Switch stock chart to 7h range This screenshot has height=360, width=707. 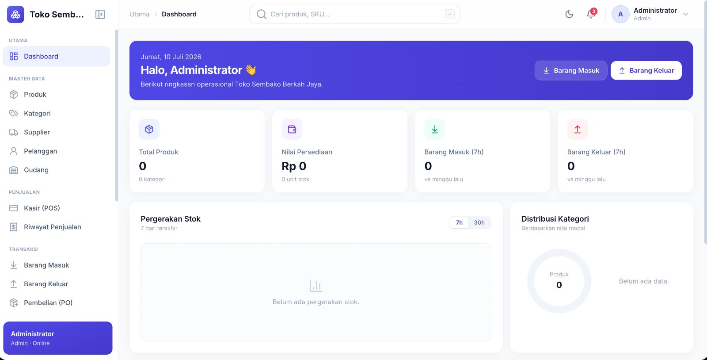[x=459, y=222]
